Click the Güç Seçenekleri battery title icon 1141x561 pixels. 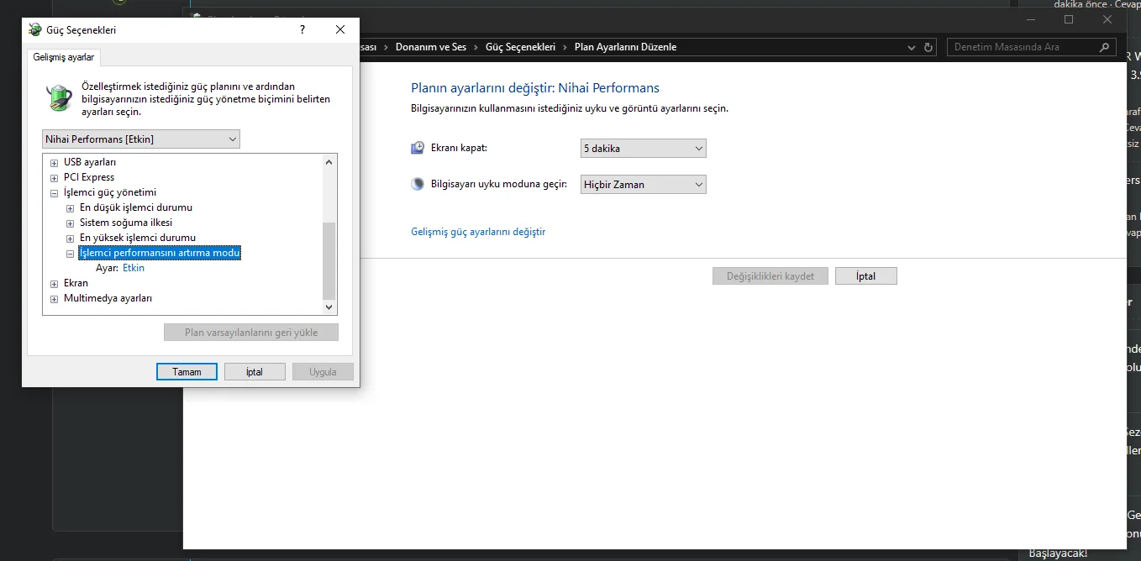click(34, 29)
